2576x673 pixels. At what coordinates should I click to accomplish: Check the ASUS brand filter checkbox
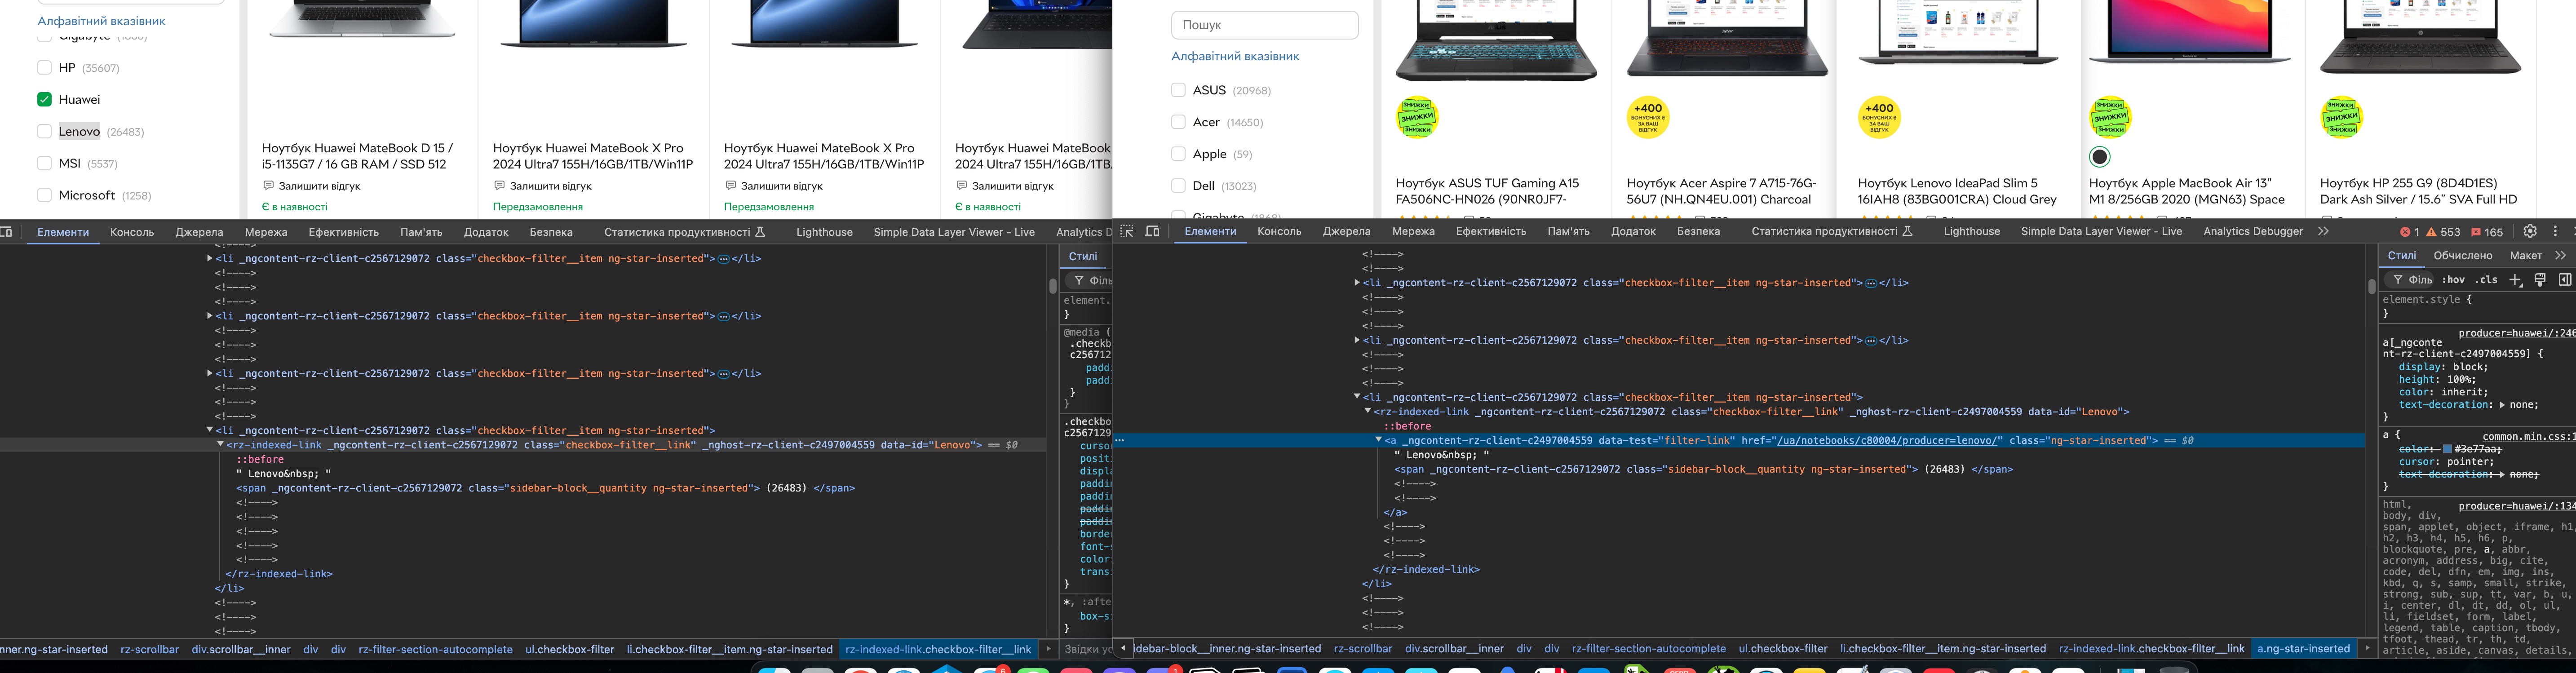coord(1178,90)
